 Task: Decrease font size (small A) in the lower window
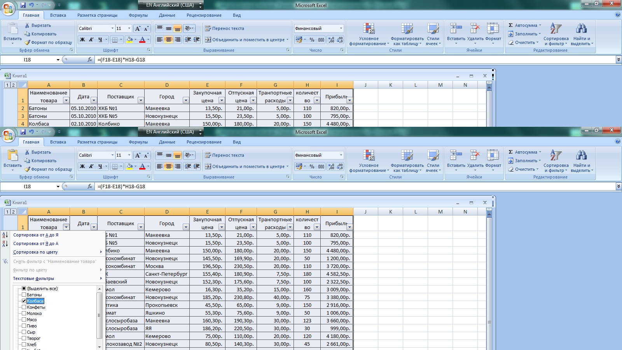[x=146, y=155]
